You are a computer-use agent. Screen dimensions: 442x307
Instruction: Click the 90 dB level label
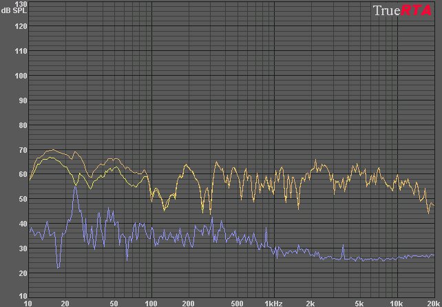(x=22, y=100)
